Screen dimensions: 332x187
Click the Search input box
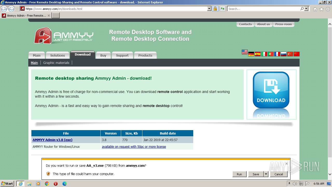[264, 9]
